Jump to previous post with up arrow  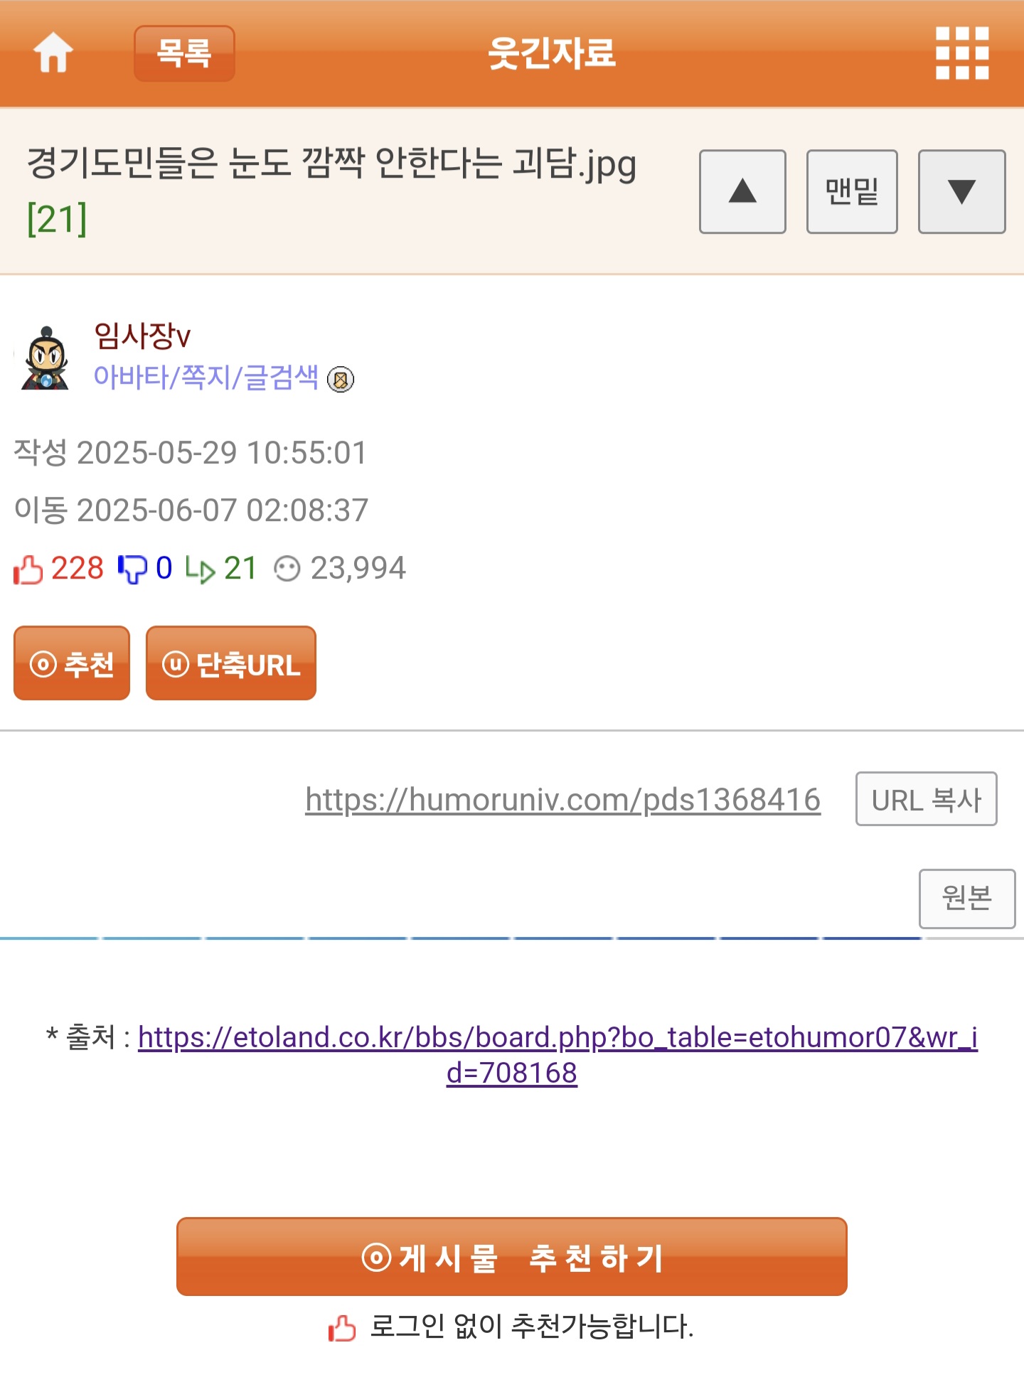pyautogui.click(x=742, y=191)
